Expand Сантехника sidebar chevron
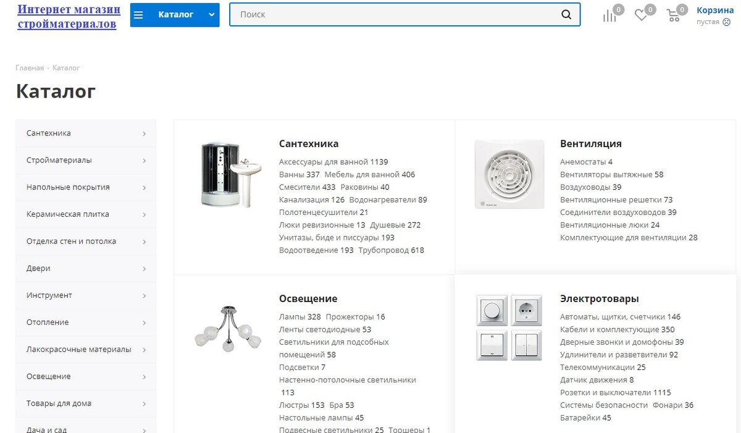The width and height of the screenshot is (741, 433). point(144,133)
